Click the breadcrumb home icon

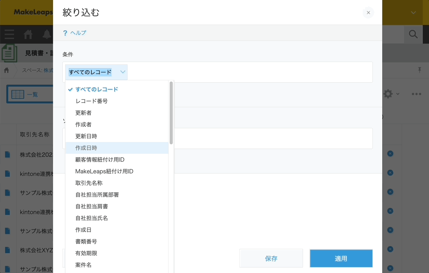(x=7, y=70)
